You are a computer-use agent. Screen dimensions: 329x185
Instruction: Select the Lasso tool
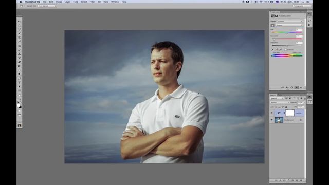20,30
